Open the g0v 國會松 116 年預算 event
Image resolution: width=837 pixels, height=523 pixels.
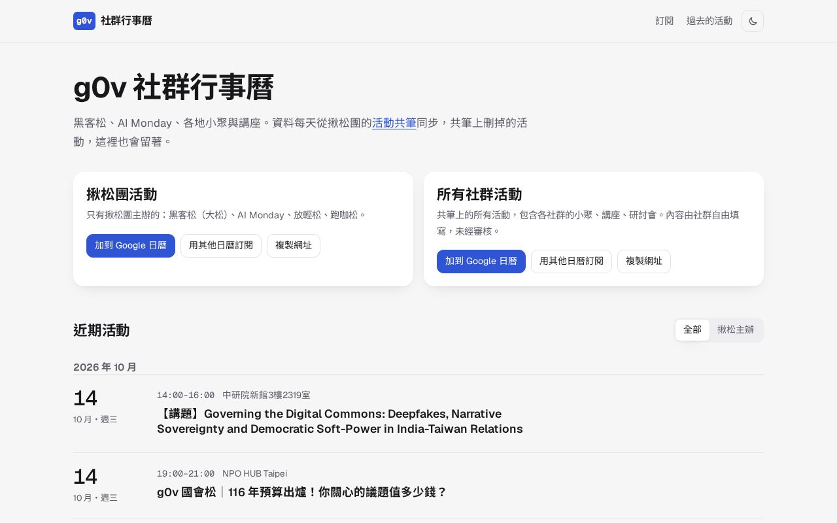click(301, 492)
